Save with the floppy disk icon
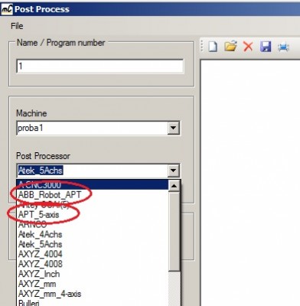The image size is (300, 306). click(266, 47)
